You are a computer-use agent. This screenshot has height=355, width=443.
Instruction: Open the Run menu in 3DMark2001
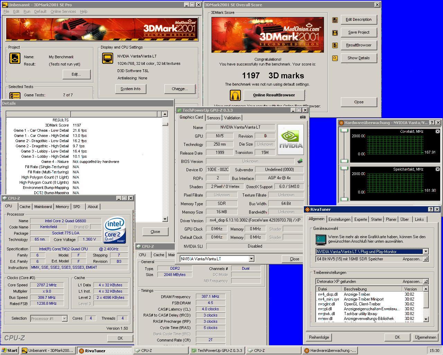coord(27,11)
